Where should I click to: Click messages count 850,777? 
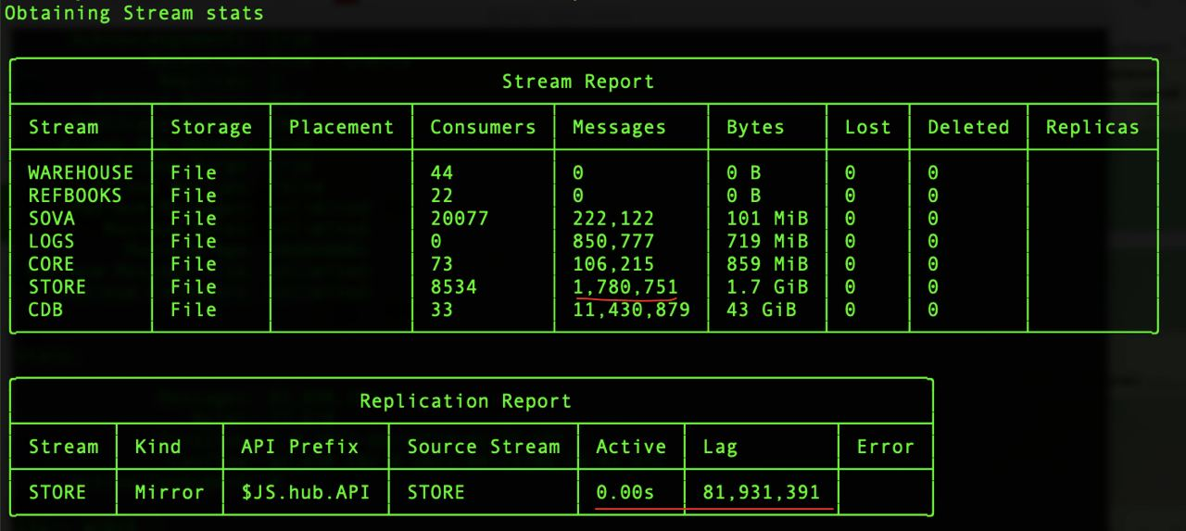(x=613, y=242)
